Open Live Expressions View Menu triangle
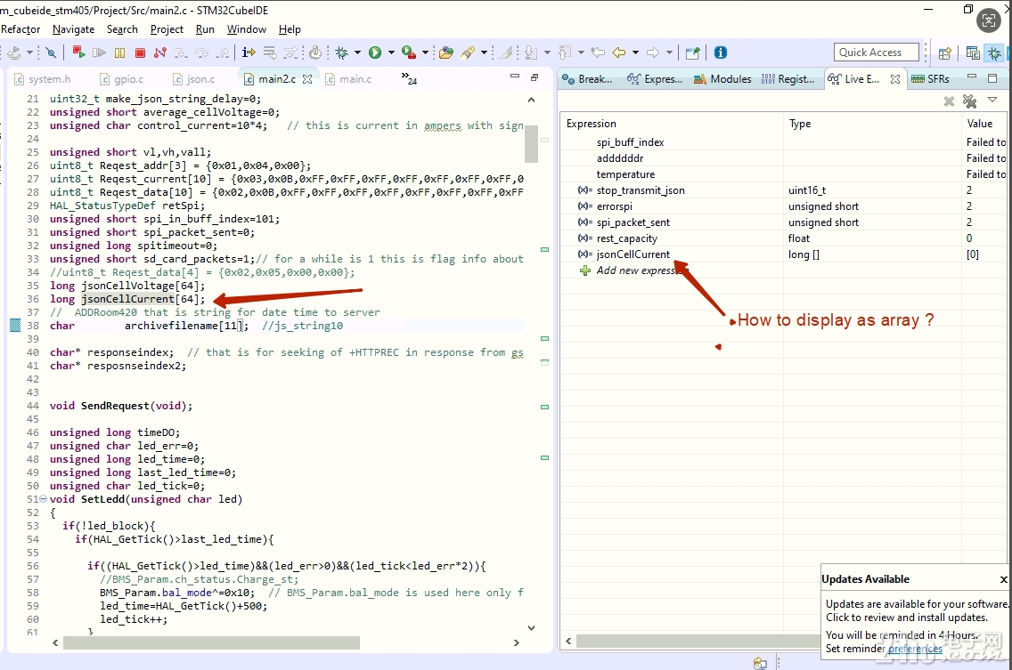Screen dimensions: 1012x670 click(992, 100)
